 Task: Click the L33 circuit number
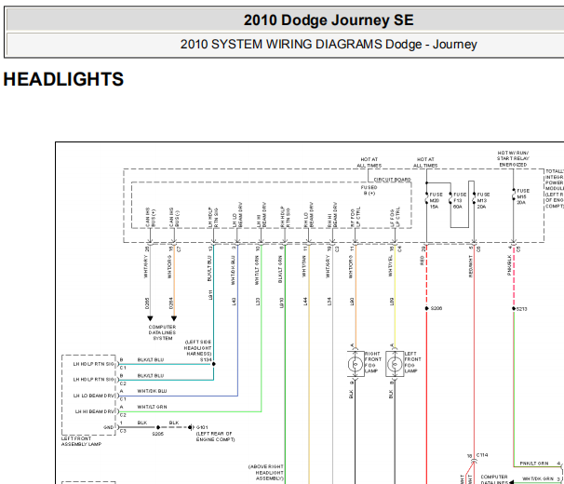pyautogui.click(x=258, y=302)
